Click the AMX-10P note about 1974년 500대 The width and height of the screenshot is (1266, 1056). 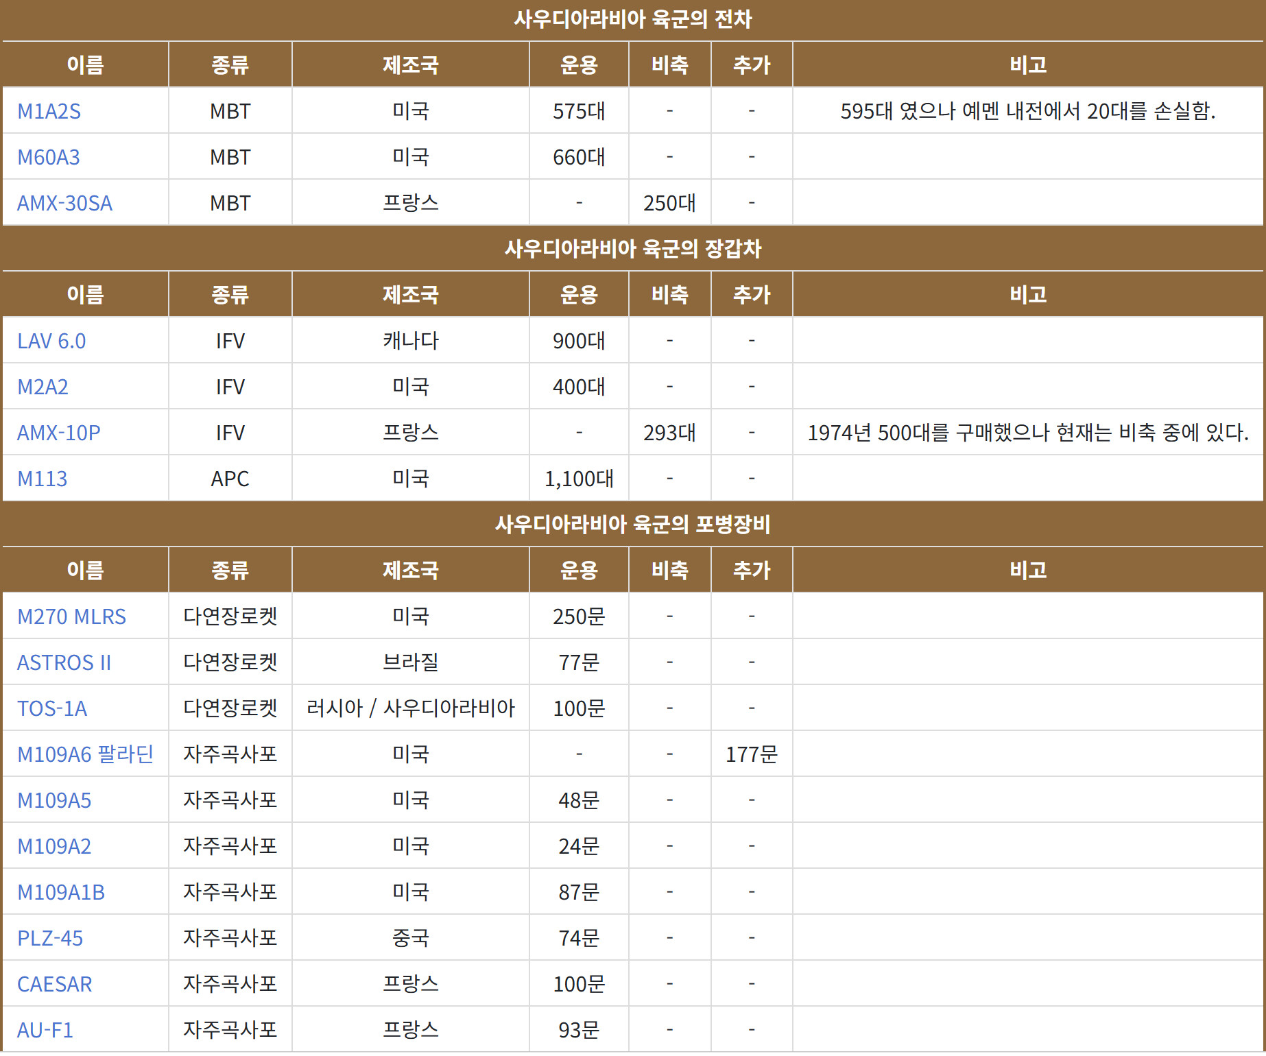[1028, 433]
